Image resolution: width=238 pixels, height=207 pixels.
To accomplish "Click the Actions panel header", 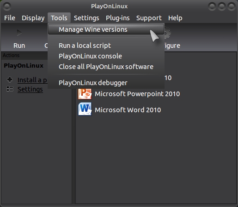I will coord(24,55).
